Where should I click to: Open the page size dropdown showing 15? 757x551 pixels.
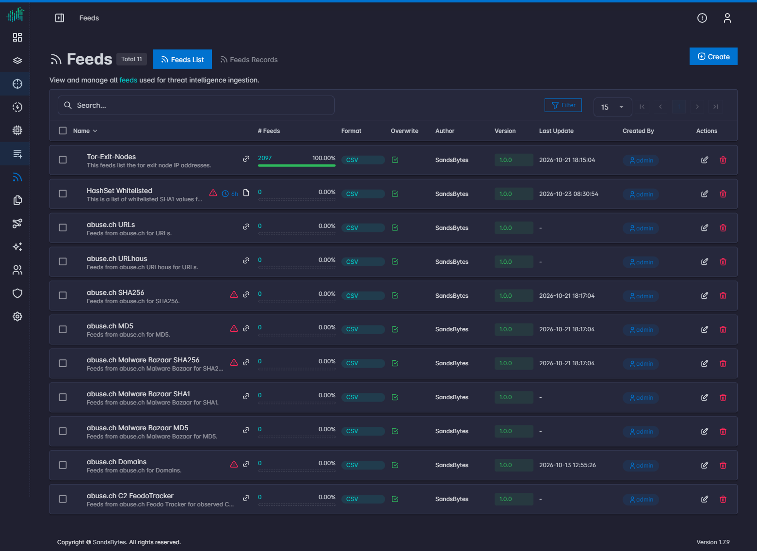(x=613, y=107)
